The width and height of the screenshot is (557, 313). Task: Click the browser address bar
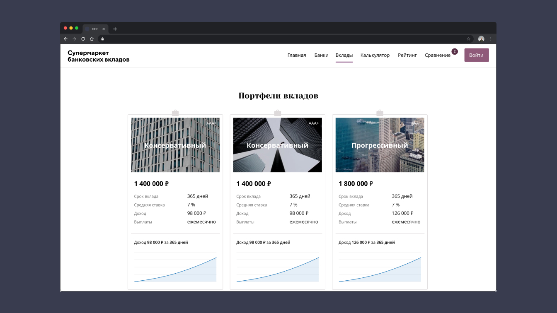pyautogui.click(x=282, y=39)
